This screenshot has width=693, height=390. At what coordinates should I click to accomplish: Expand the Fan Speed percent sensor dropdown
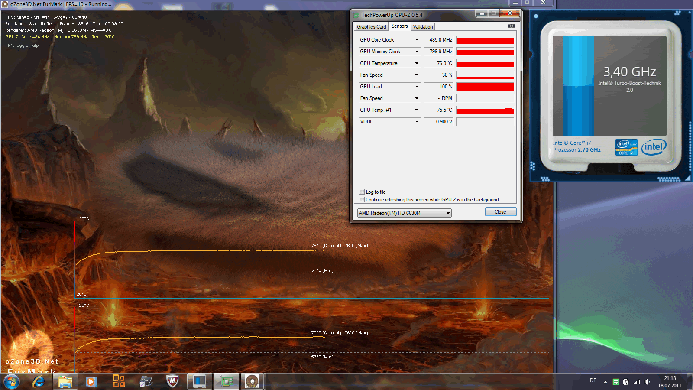point(417,75)
